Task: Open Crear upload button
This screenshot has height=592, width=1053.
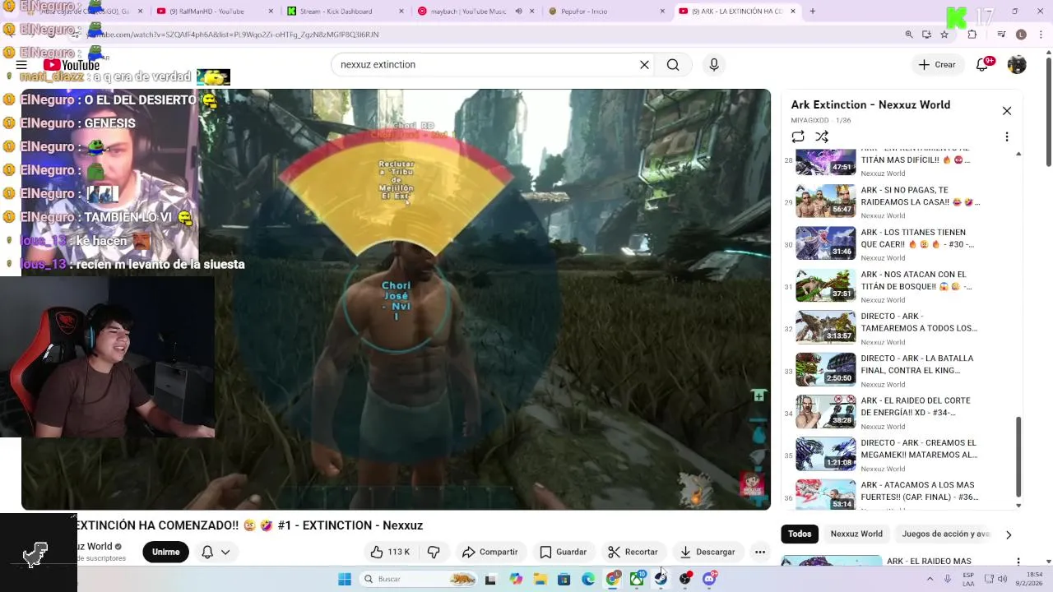Action: [937, 65]
